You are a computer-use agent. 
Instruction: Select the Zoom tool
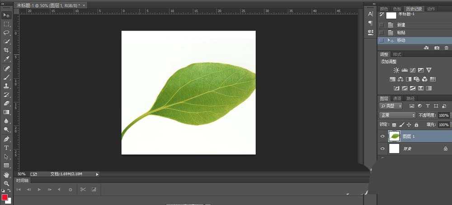pos(6,183)
